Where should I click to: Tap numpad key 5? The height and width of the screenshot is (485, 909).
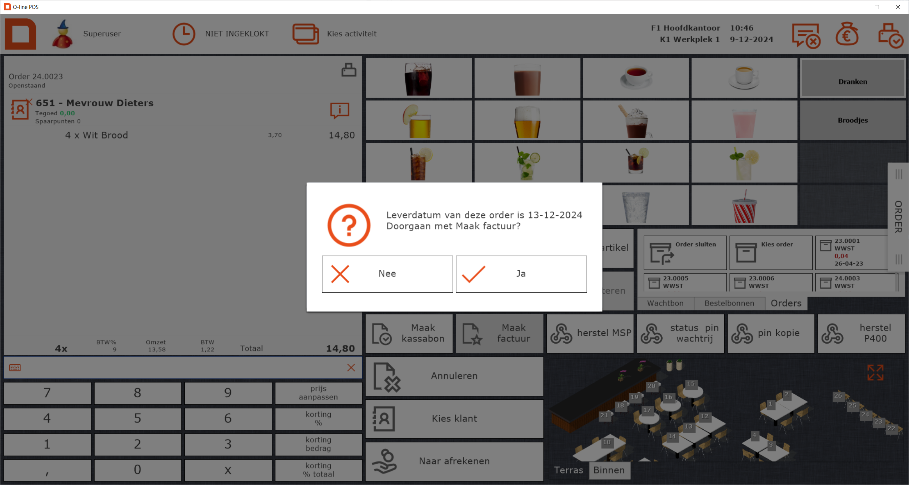click(138, 419)
